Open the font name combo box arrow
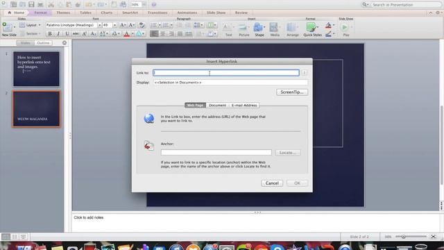The image size is (444, 250). 99,25
